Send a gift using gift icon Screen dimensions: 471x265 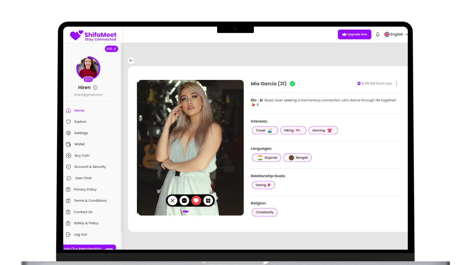click(208, 201)
